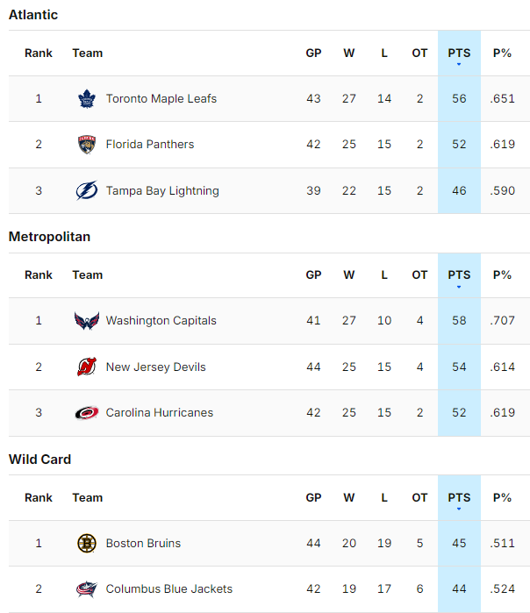This screenshot has width=530, height=613.
Task: Click the Carolina Hurricanes logo
Action: pyautogui.click(x=86, y=413)
